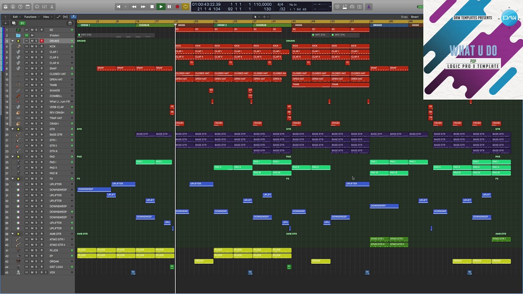Open the Editors scissors button
523x294 pixels.
52,7
